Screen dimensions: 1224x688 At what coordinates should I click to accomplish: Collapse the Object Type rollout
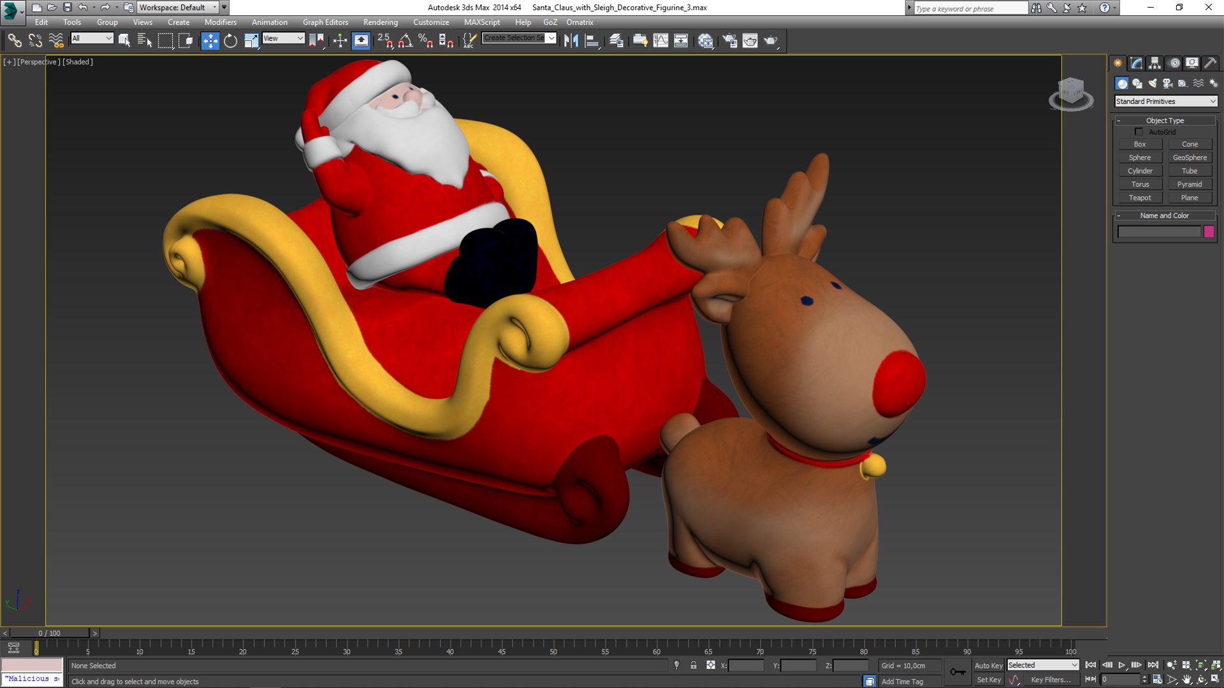pyautogui.click(x=1165, y=120)
